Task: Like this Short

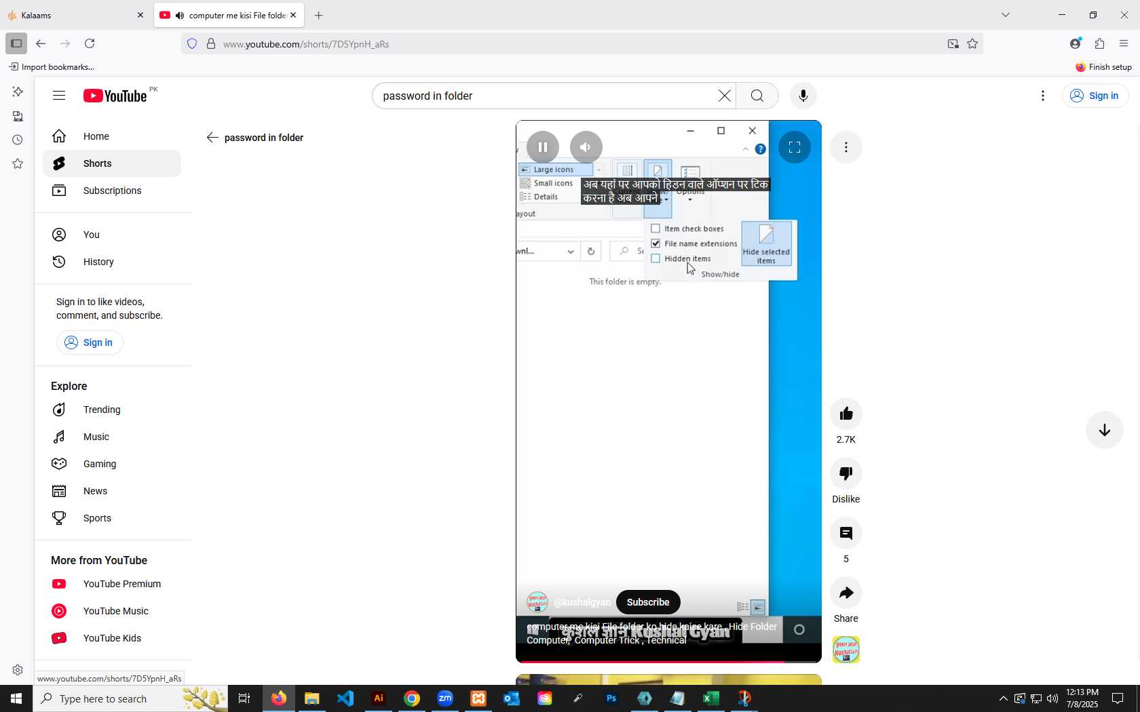Action: coord(846,414)
